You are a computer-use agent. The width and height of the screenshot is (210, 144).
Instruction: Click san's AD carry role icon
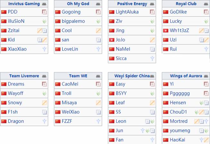tap(98, 40)
